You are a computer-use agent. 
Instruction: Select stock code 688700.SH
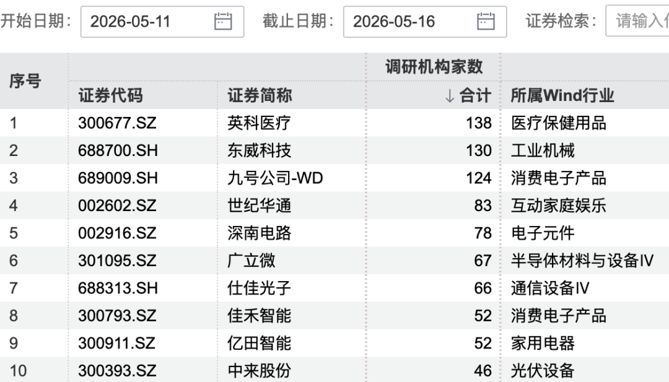tap(118, 150)
